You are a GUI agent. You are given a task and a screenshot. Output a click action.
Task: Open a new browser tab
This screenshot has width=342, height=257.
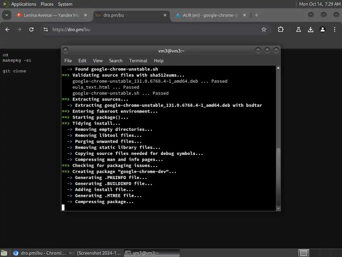click(x=256, y=15)
